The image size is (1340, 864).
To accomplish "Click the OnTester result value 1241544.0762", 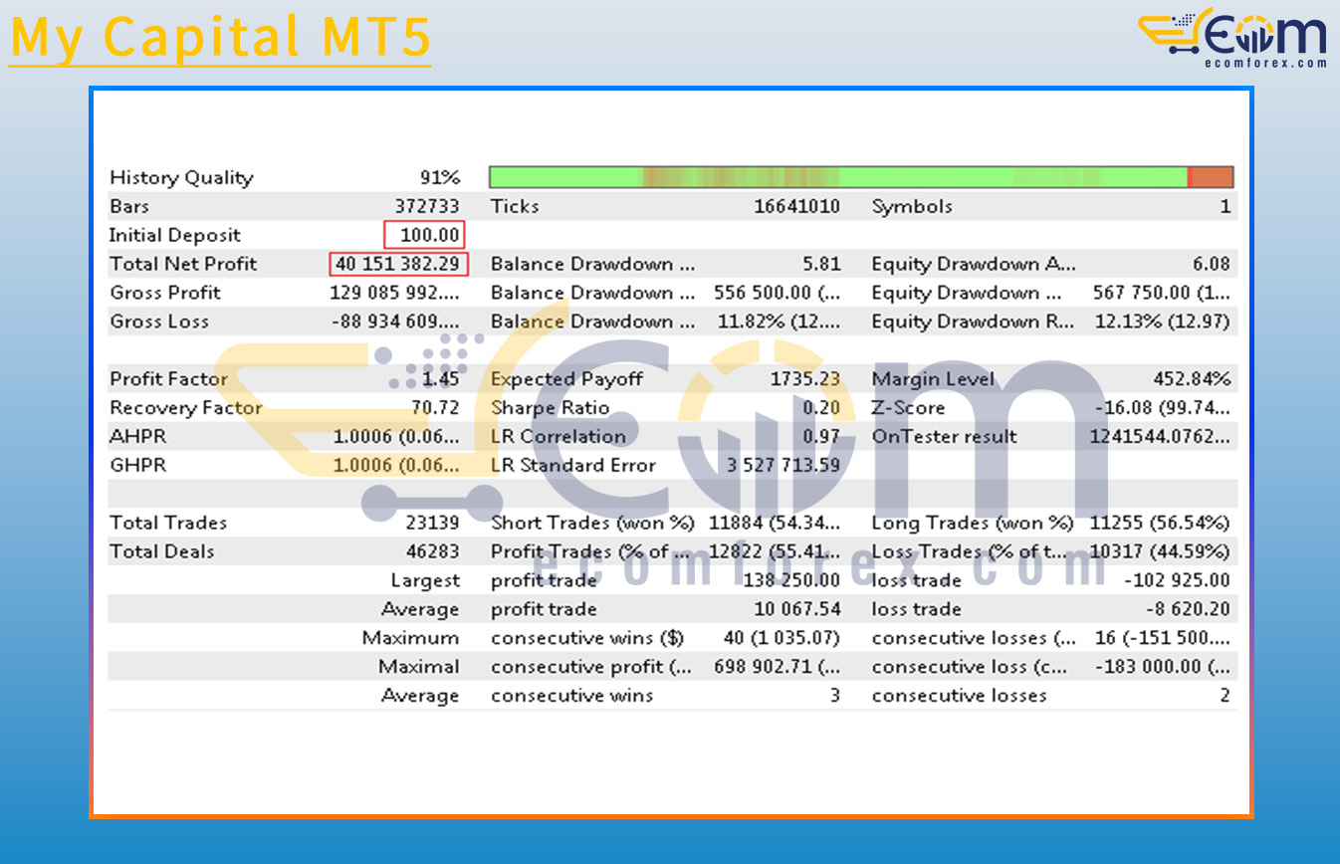I will click(x=1160, y=436).
